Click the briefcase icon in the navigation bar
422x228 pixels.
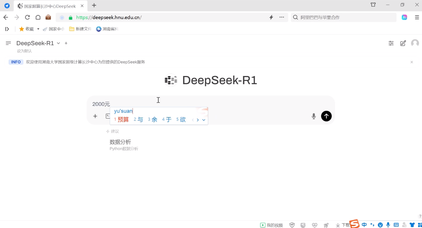48,17
